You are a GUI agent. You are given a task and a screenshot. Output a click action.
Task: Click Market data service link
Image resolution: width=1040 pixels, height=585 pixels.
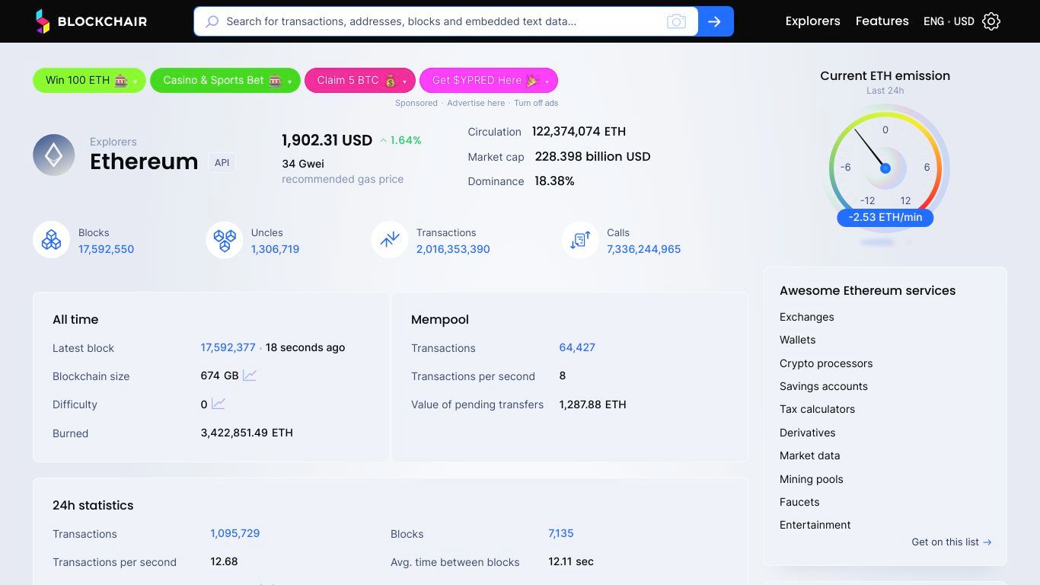click(809, 456)
